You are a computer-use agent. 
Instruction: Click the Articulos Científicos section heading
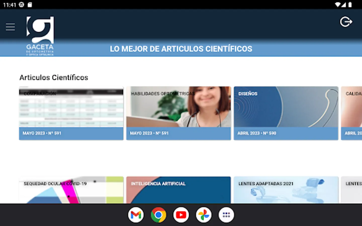click(x=54, y=78)
